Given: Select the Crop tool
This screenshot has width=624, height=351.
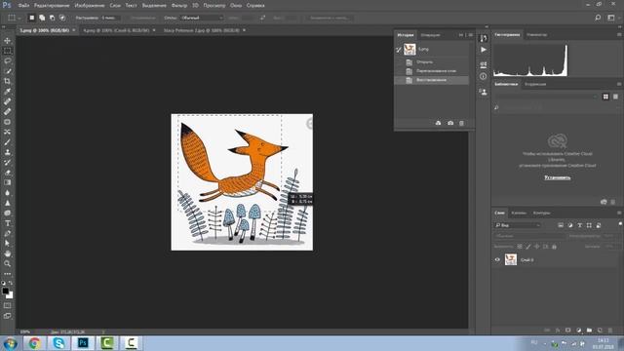Looking at the screenshot, I should [7, 81].
